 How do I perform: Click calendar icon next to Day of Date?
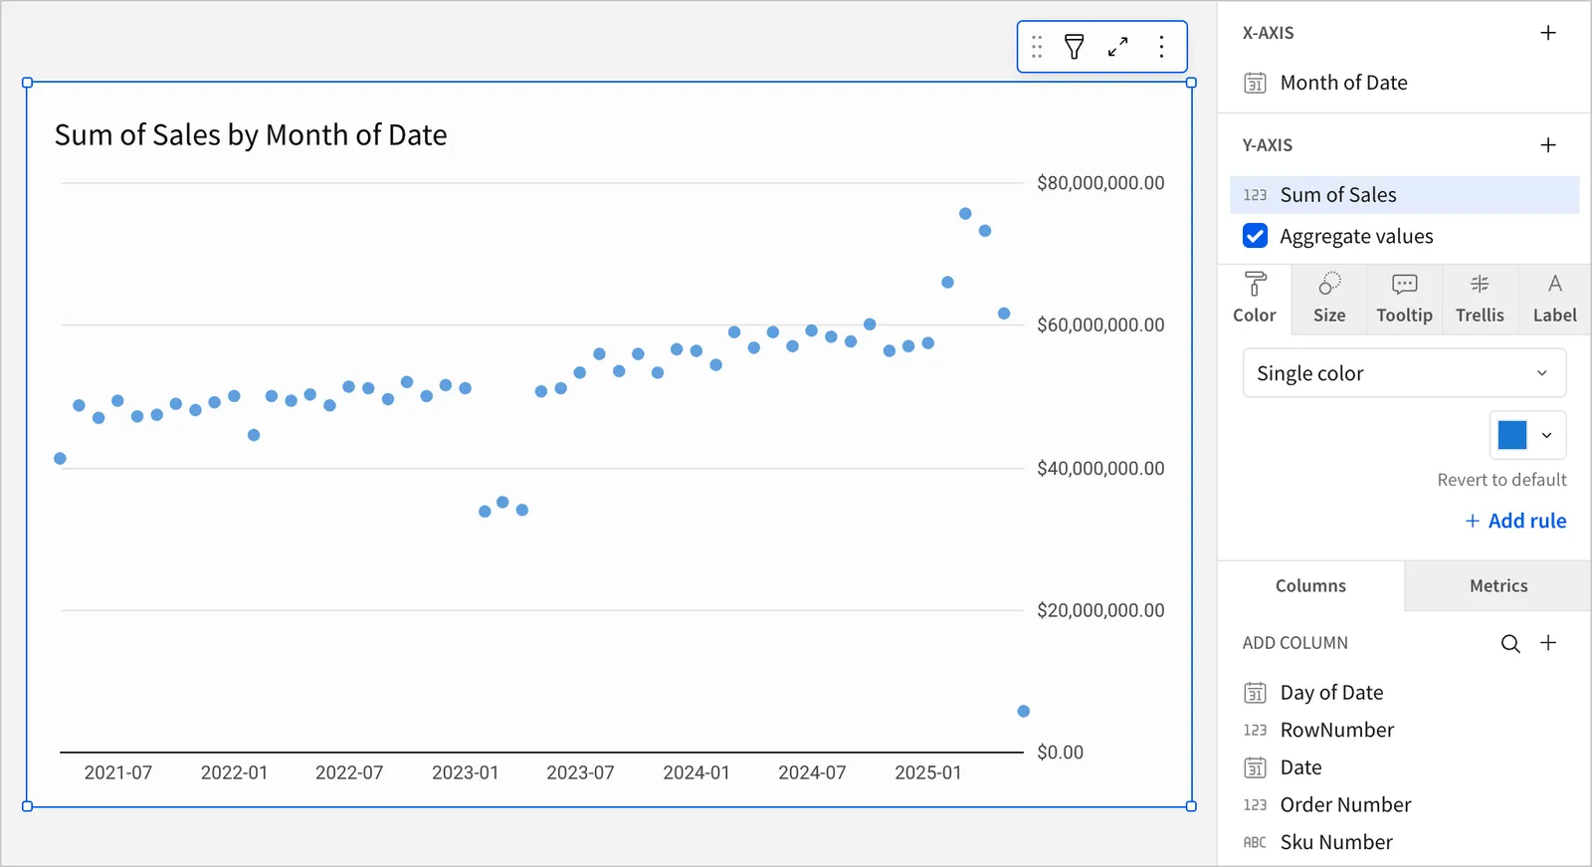point(1256,693)
